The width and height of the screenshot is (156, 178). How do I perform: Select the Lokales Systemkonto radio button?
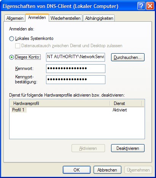[x=11, y=38]
